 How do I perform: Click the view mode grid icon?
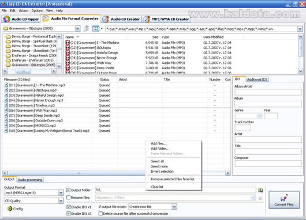click(x=96, y=29)
